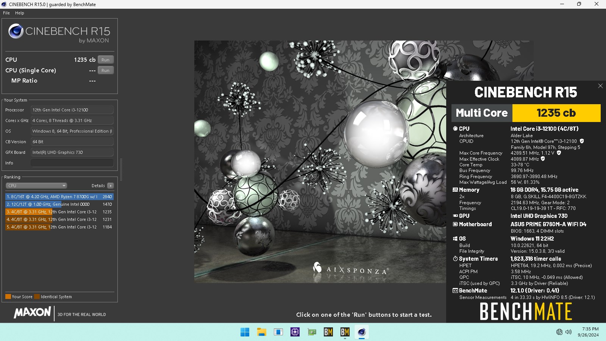Click the 'Windows 11 22H2' text
Screen dimensions: 606x341
(532, 239)
